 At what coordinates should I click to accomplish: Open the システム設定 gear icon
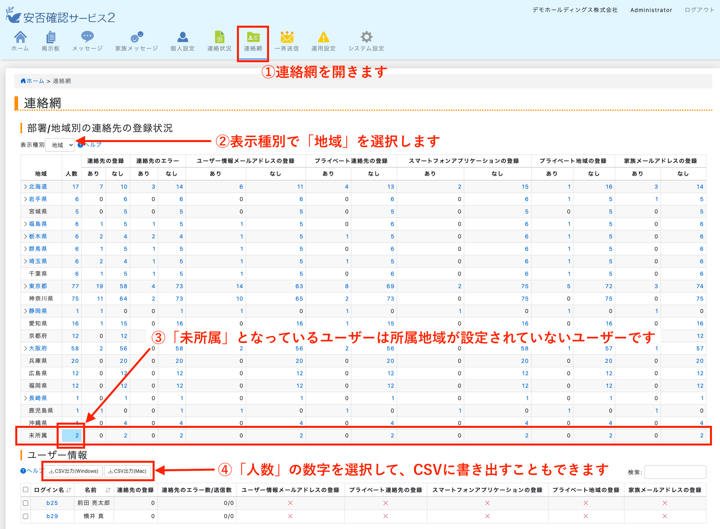366,37
